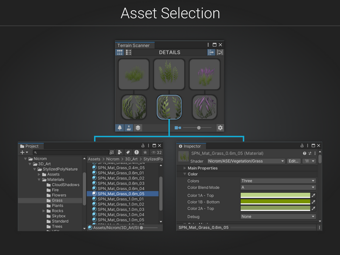Screen dimensions: 340x255
Task: Open the Color 1A - Top swatch
Action: click(275, 195)
